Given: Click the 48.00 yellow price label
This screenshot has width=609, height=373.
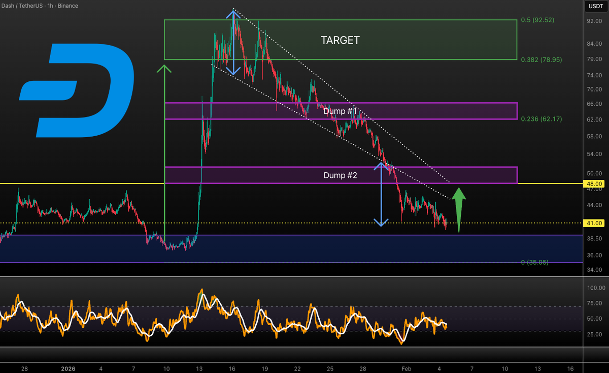Looking at the screenshot, I should (595, 183).
